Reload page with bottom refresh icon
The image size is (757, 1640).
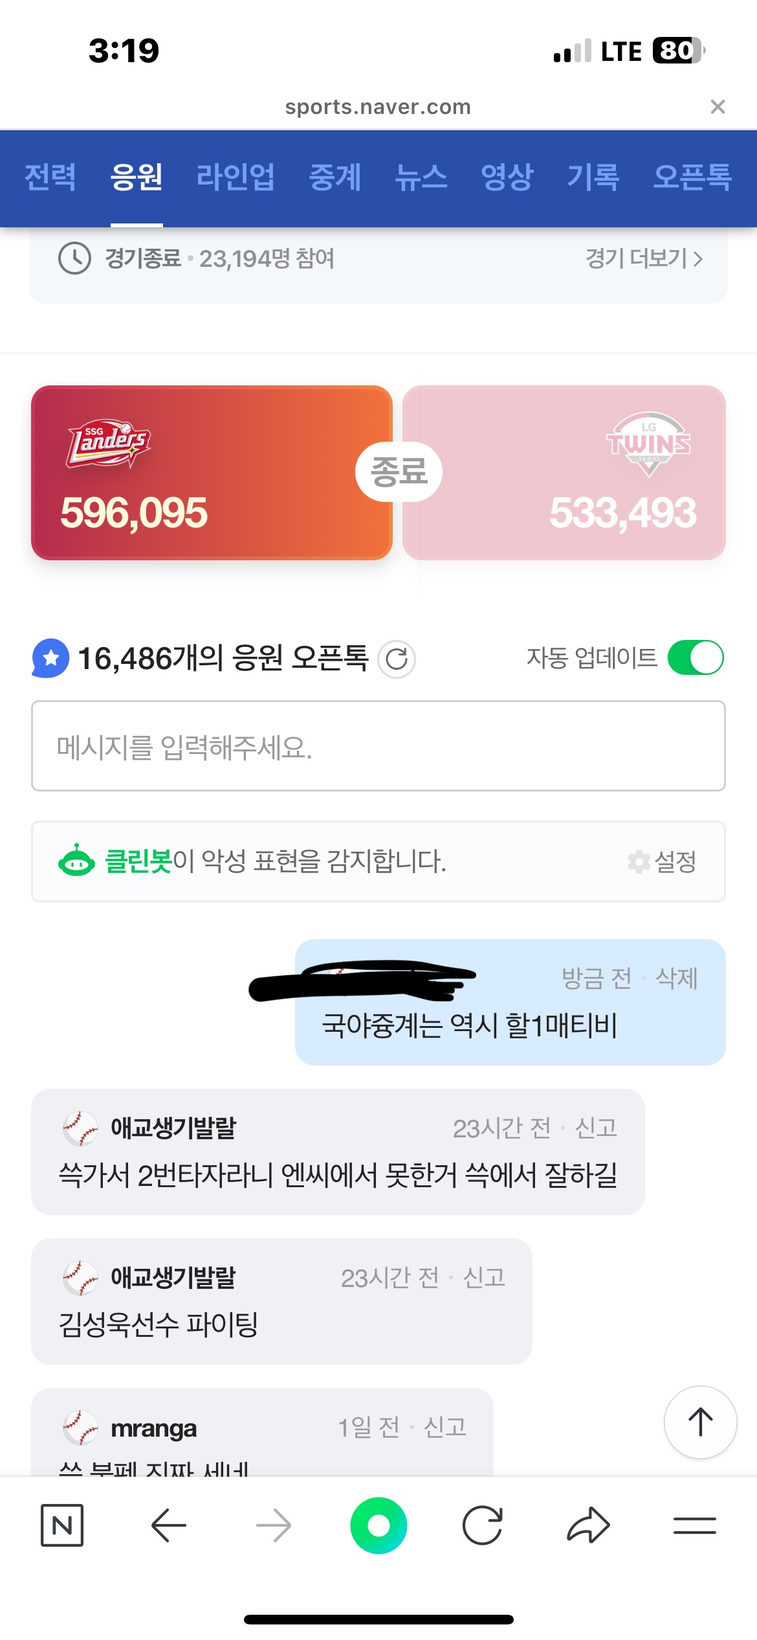483,1525
